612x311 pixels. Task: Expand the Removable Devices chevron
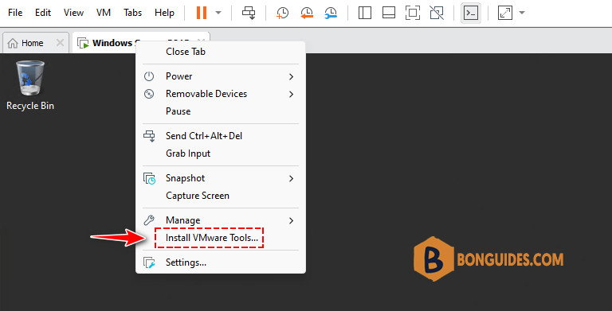pos(291,95)
